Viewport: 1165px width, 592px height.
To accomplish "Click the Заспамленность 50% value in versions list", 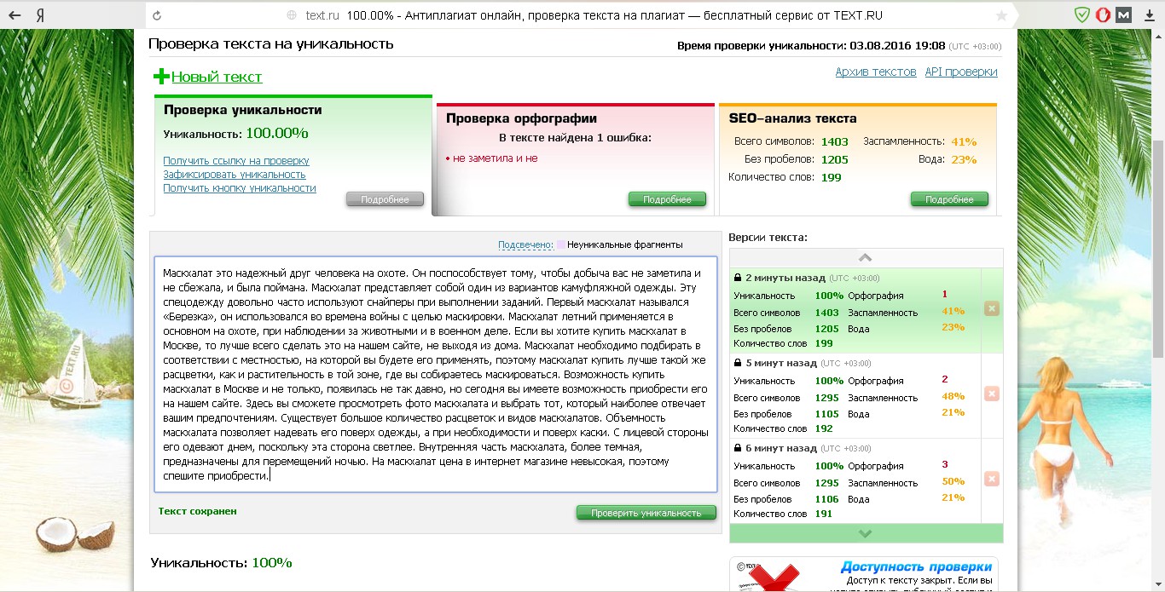I will (x=953, y=482).
